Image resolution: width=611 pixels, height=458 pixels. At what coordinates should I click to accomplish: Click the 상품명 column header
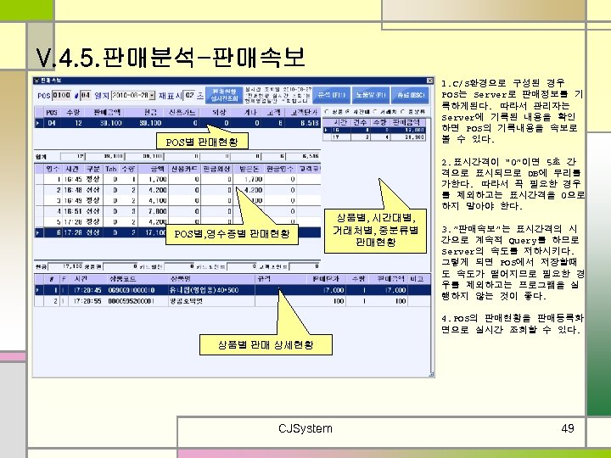tap(211, 279)
